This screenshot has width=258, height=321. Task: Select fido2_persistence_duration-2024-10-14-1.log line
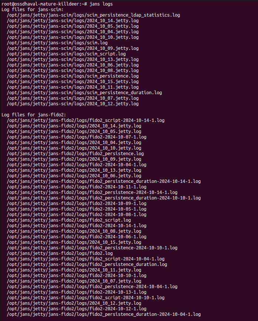click(104, 181)
